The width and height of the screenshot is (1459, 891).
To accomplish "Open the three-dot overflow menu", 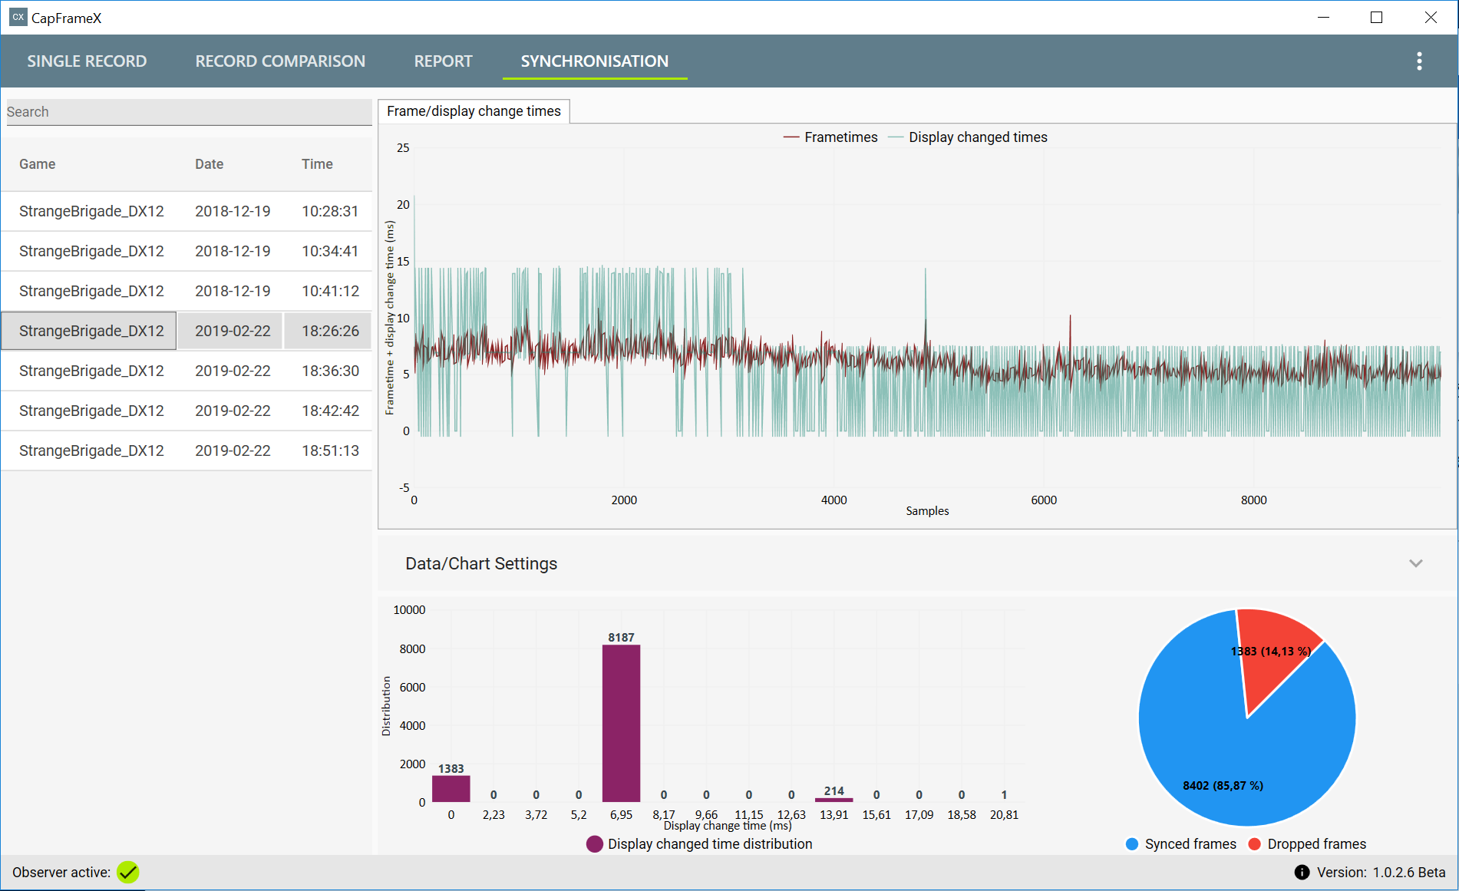I will 1419,61.
